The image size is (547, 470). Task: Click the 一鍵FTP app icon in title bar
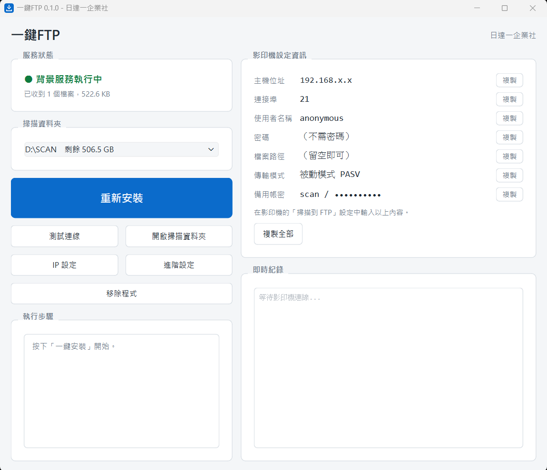click(x=9, y=8)
